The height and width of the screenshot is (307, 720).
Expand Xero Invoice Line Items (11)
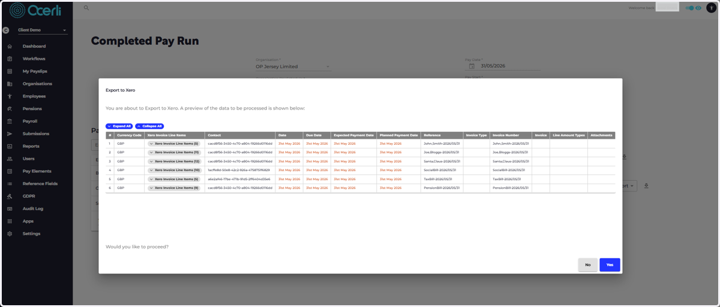[174, 153]
